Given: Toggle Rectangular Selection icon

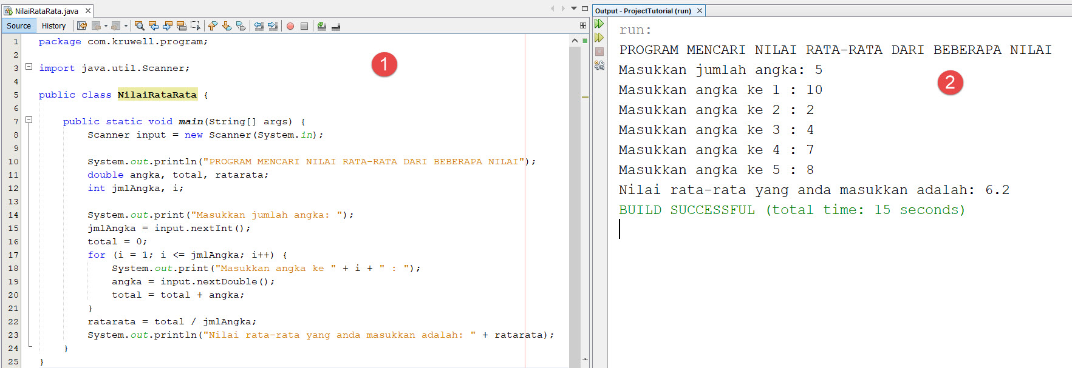Looking at the screenshot, I should tap(195, 26).
